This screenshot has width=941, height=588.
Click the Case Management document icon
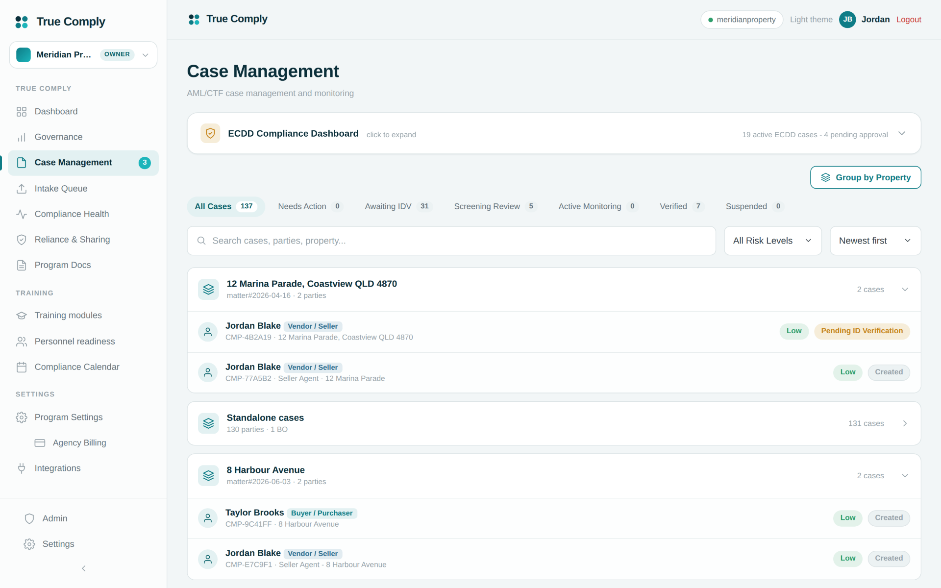[x=22, y=163]
